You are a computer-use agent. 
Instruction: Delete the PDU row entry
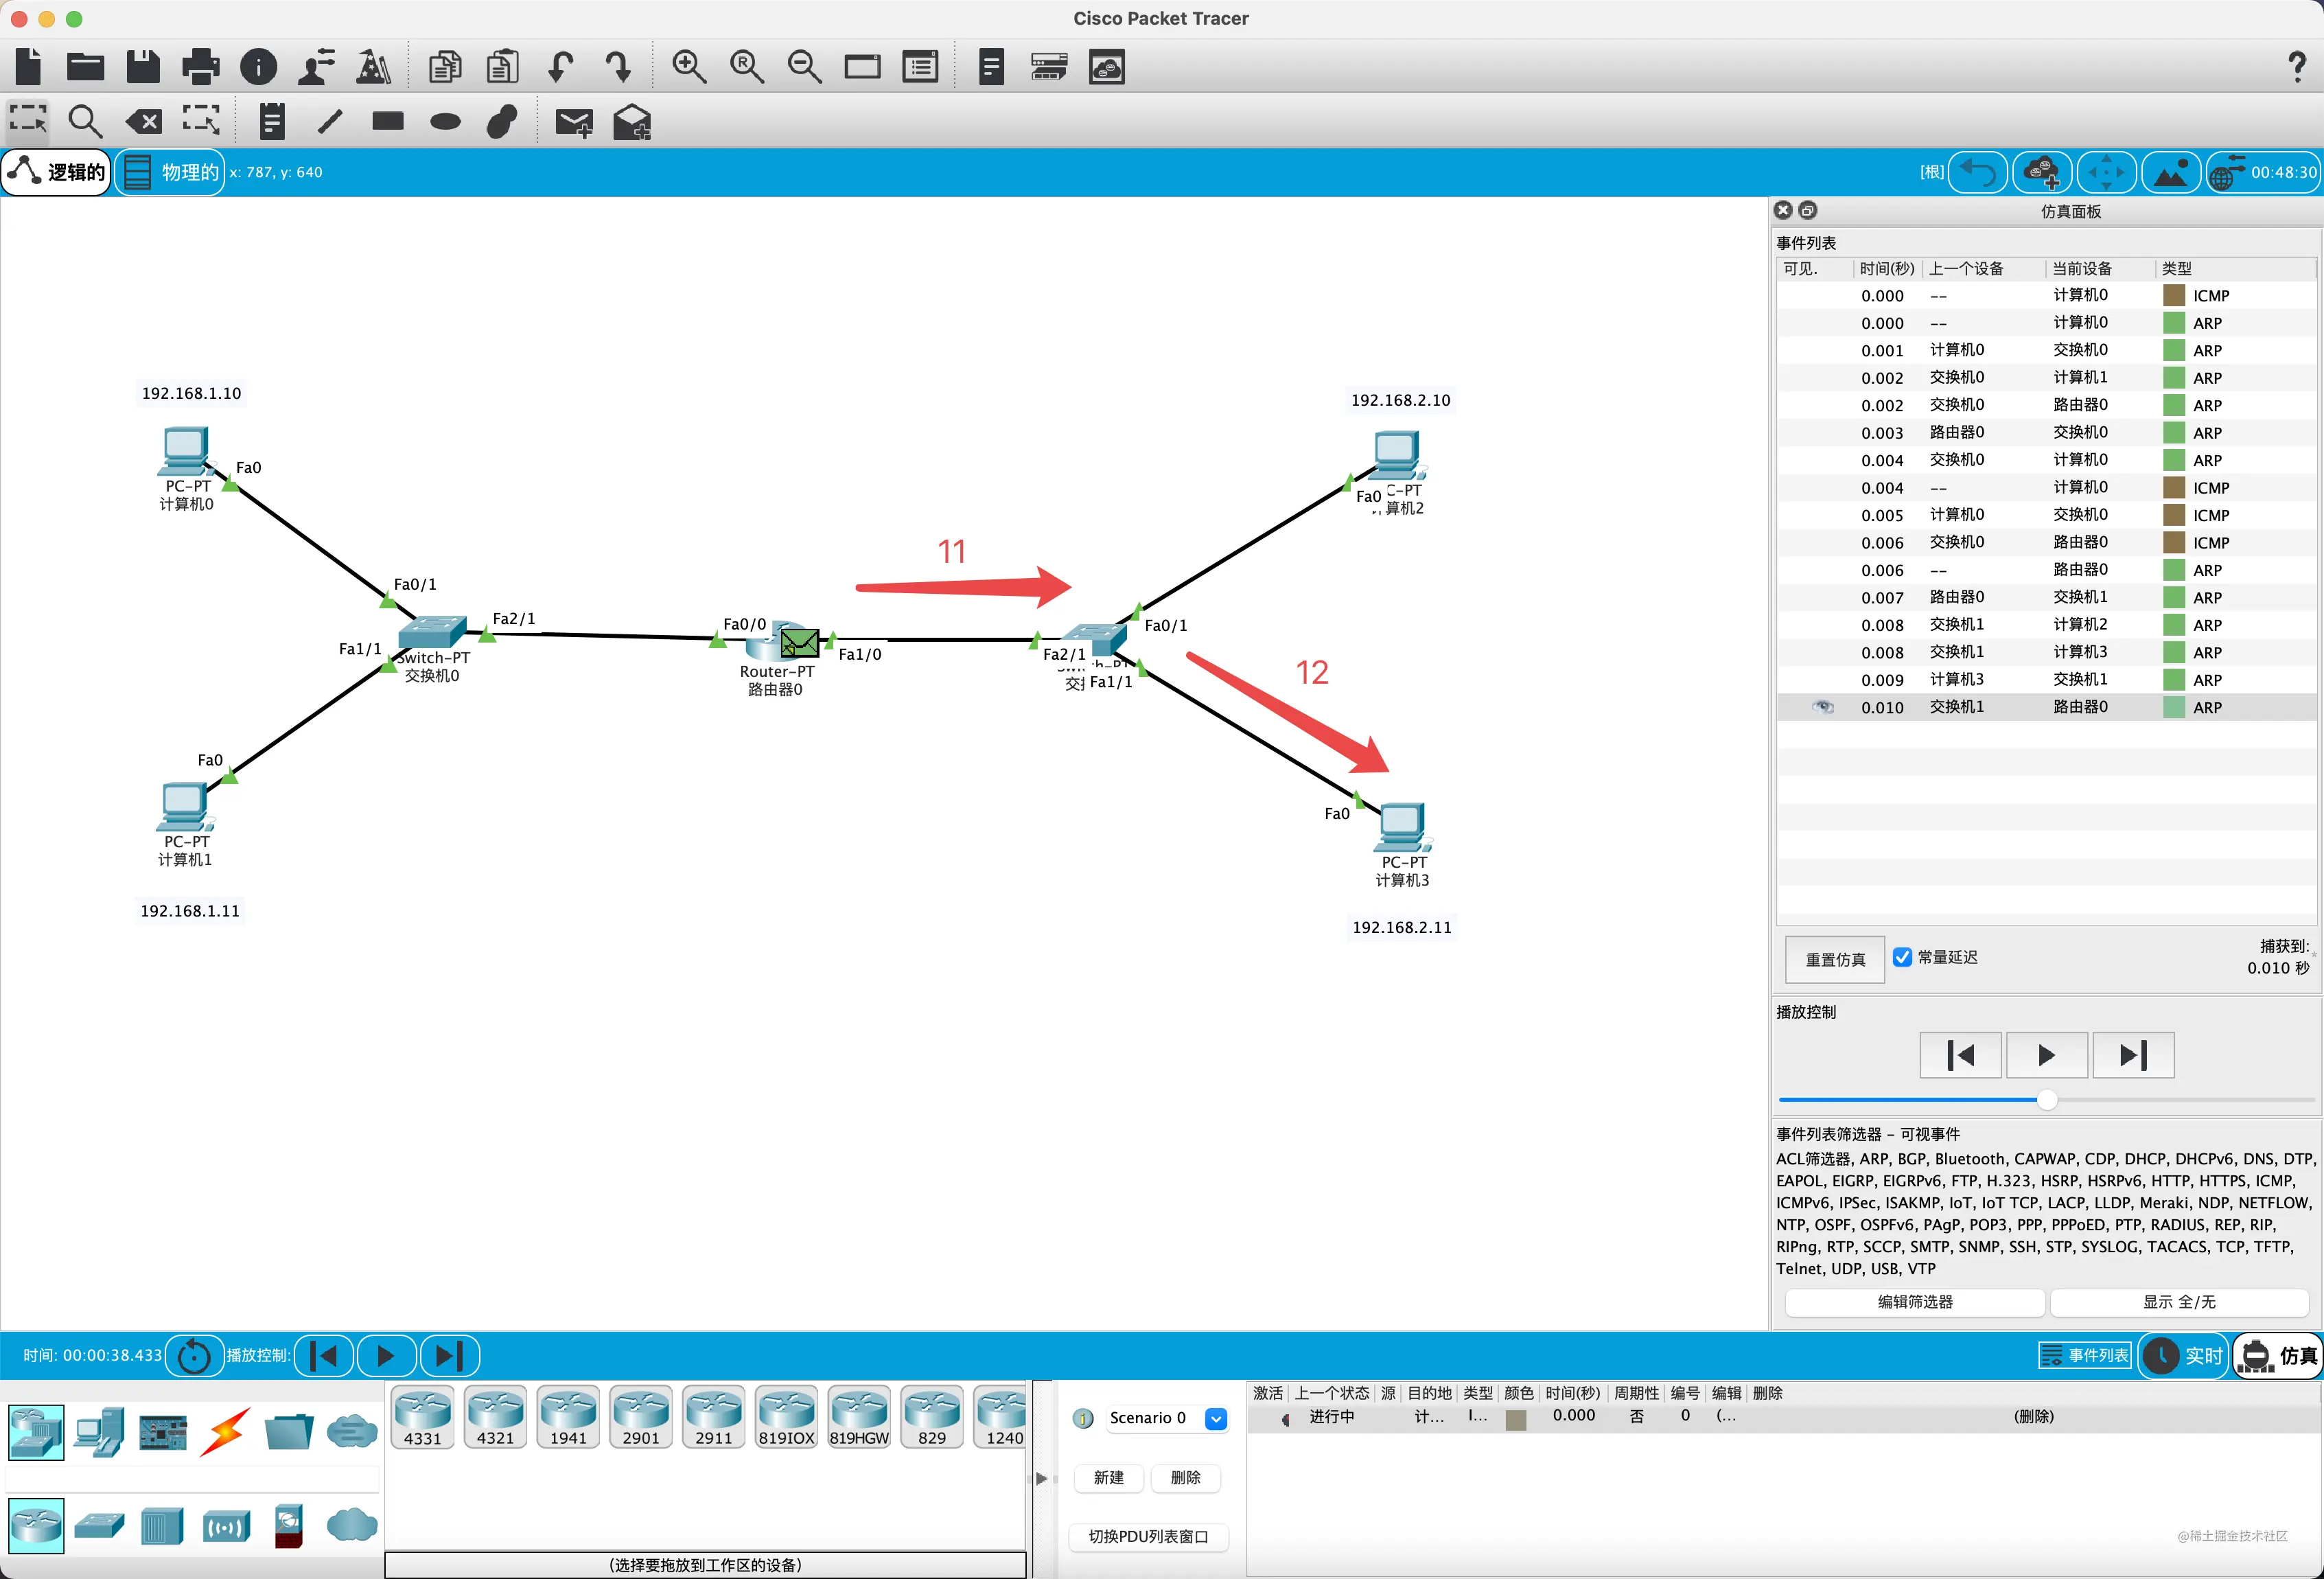coord(2033,1416)
